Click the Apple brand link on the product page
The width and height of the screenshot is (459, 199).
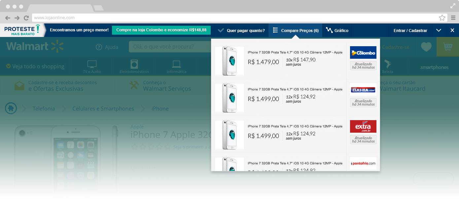[x=137, y=127]
